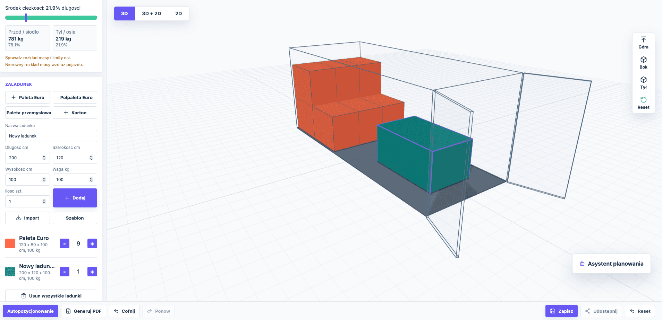The height and width of the screenshot is (320, 662).
Task: Click the Nazwa ladunku input field
Action: (x=51, y=136)
